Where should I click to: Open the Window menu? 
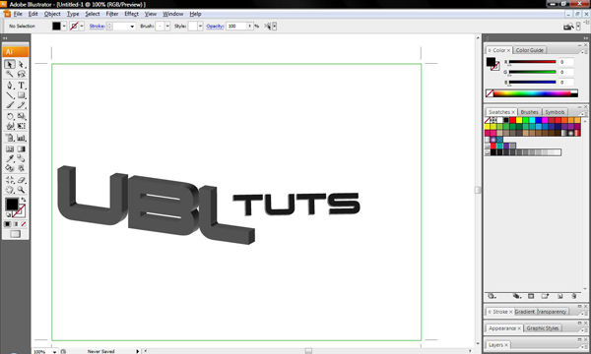tap(172, 14)
